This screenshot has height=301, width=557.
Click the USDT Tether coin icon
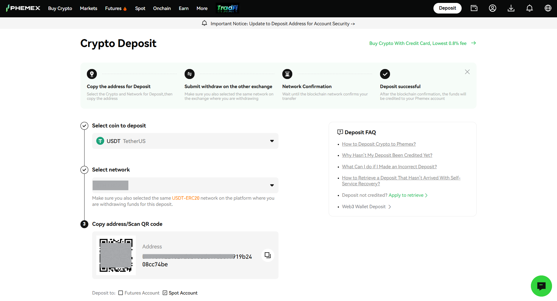click(100, 141)
